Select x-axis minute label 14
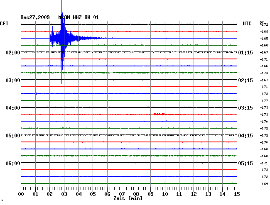This screenshot has width=270, height=205. [222, 194]
